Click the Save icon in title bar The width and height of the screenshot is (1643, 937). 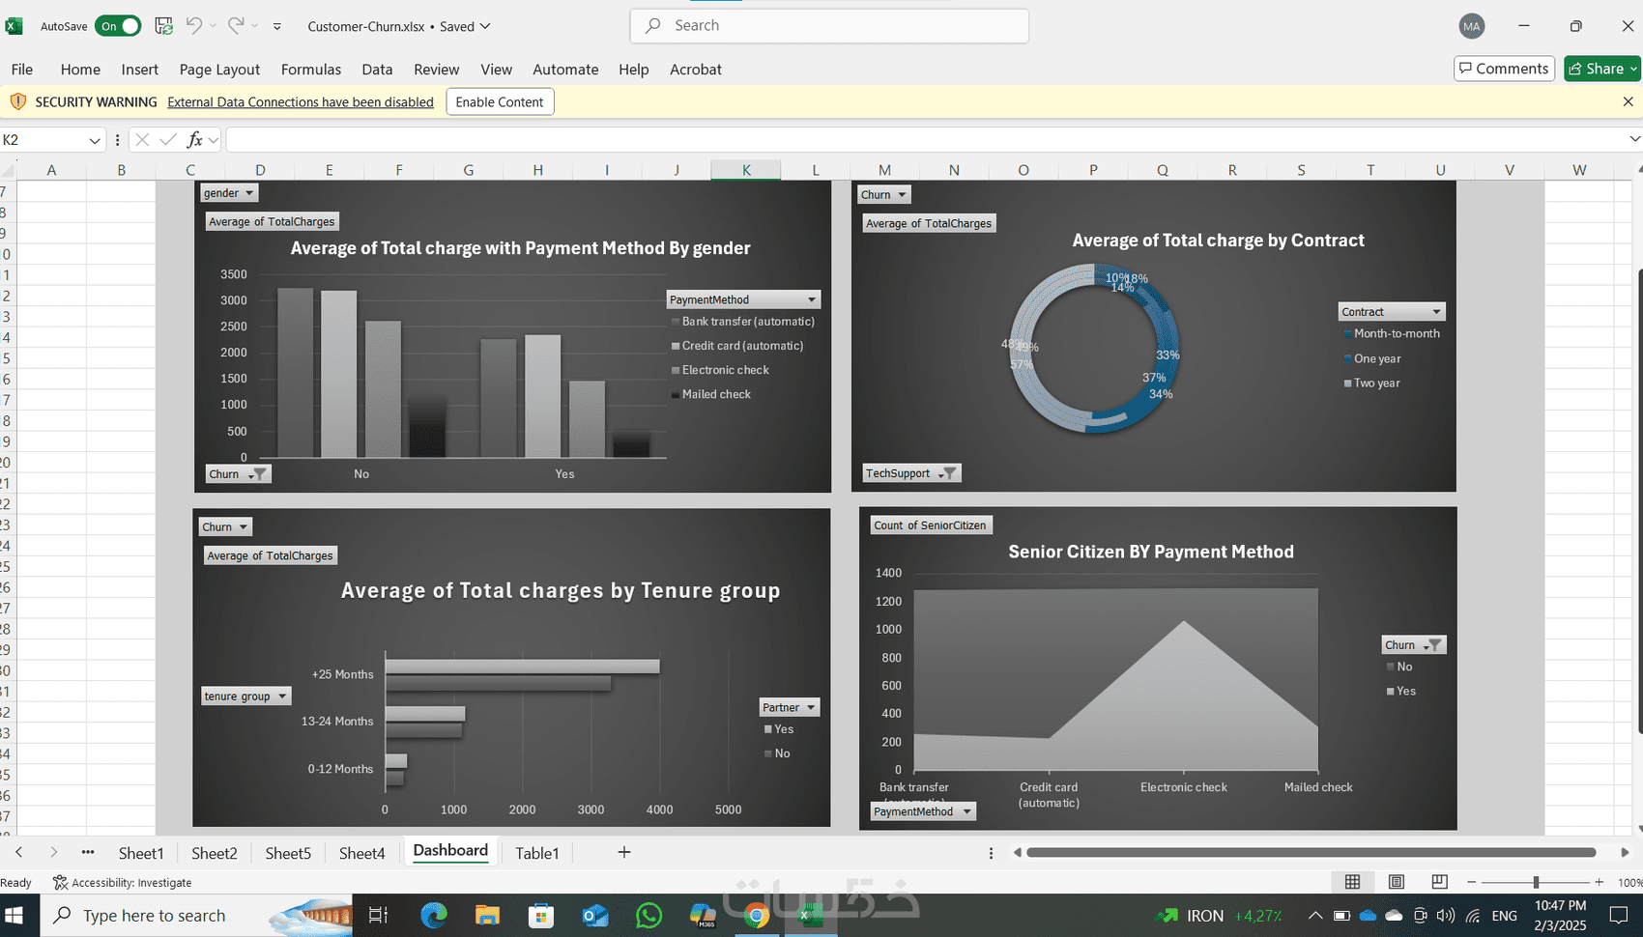[x=163, y=26]
